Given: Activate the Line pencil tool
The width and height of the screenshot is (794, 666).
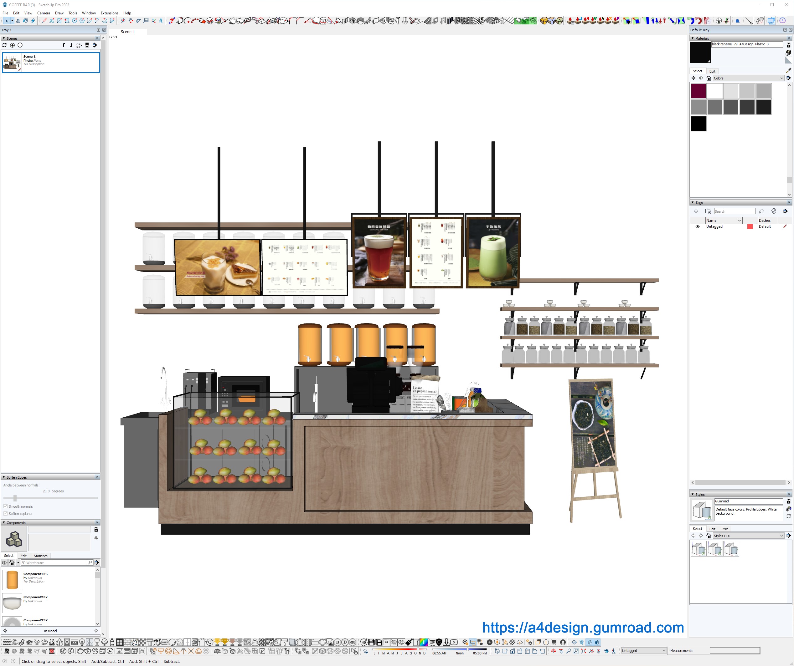Looking at the screenshot, I should tap(44, 21).
